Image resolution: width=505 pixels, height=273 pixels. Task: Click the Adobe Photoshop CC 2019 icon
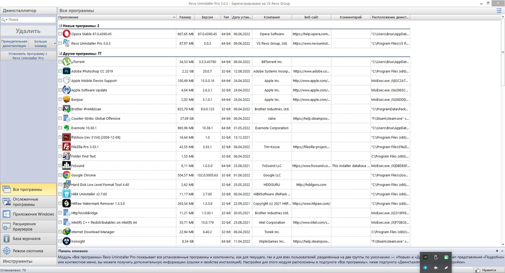point(66,71)
